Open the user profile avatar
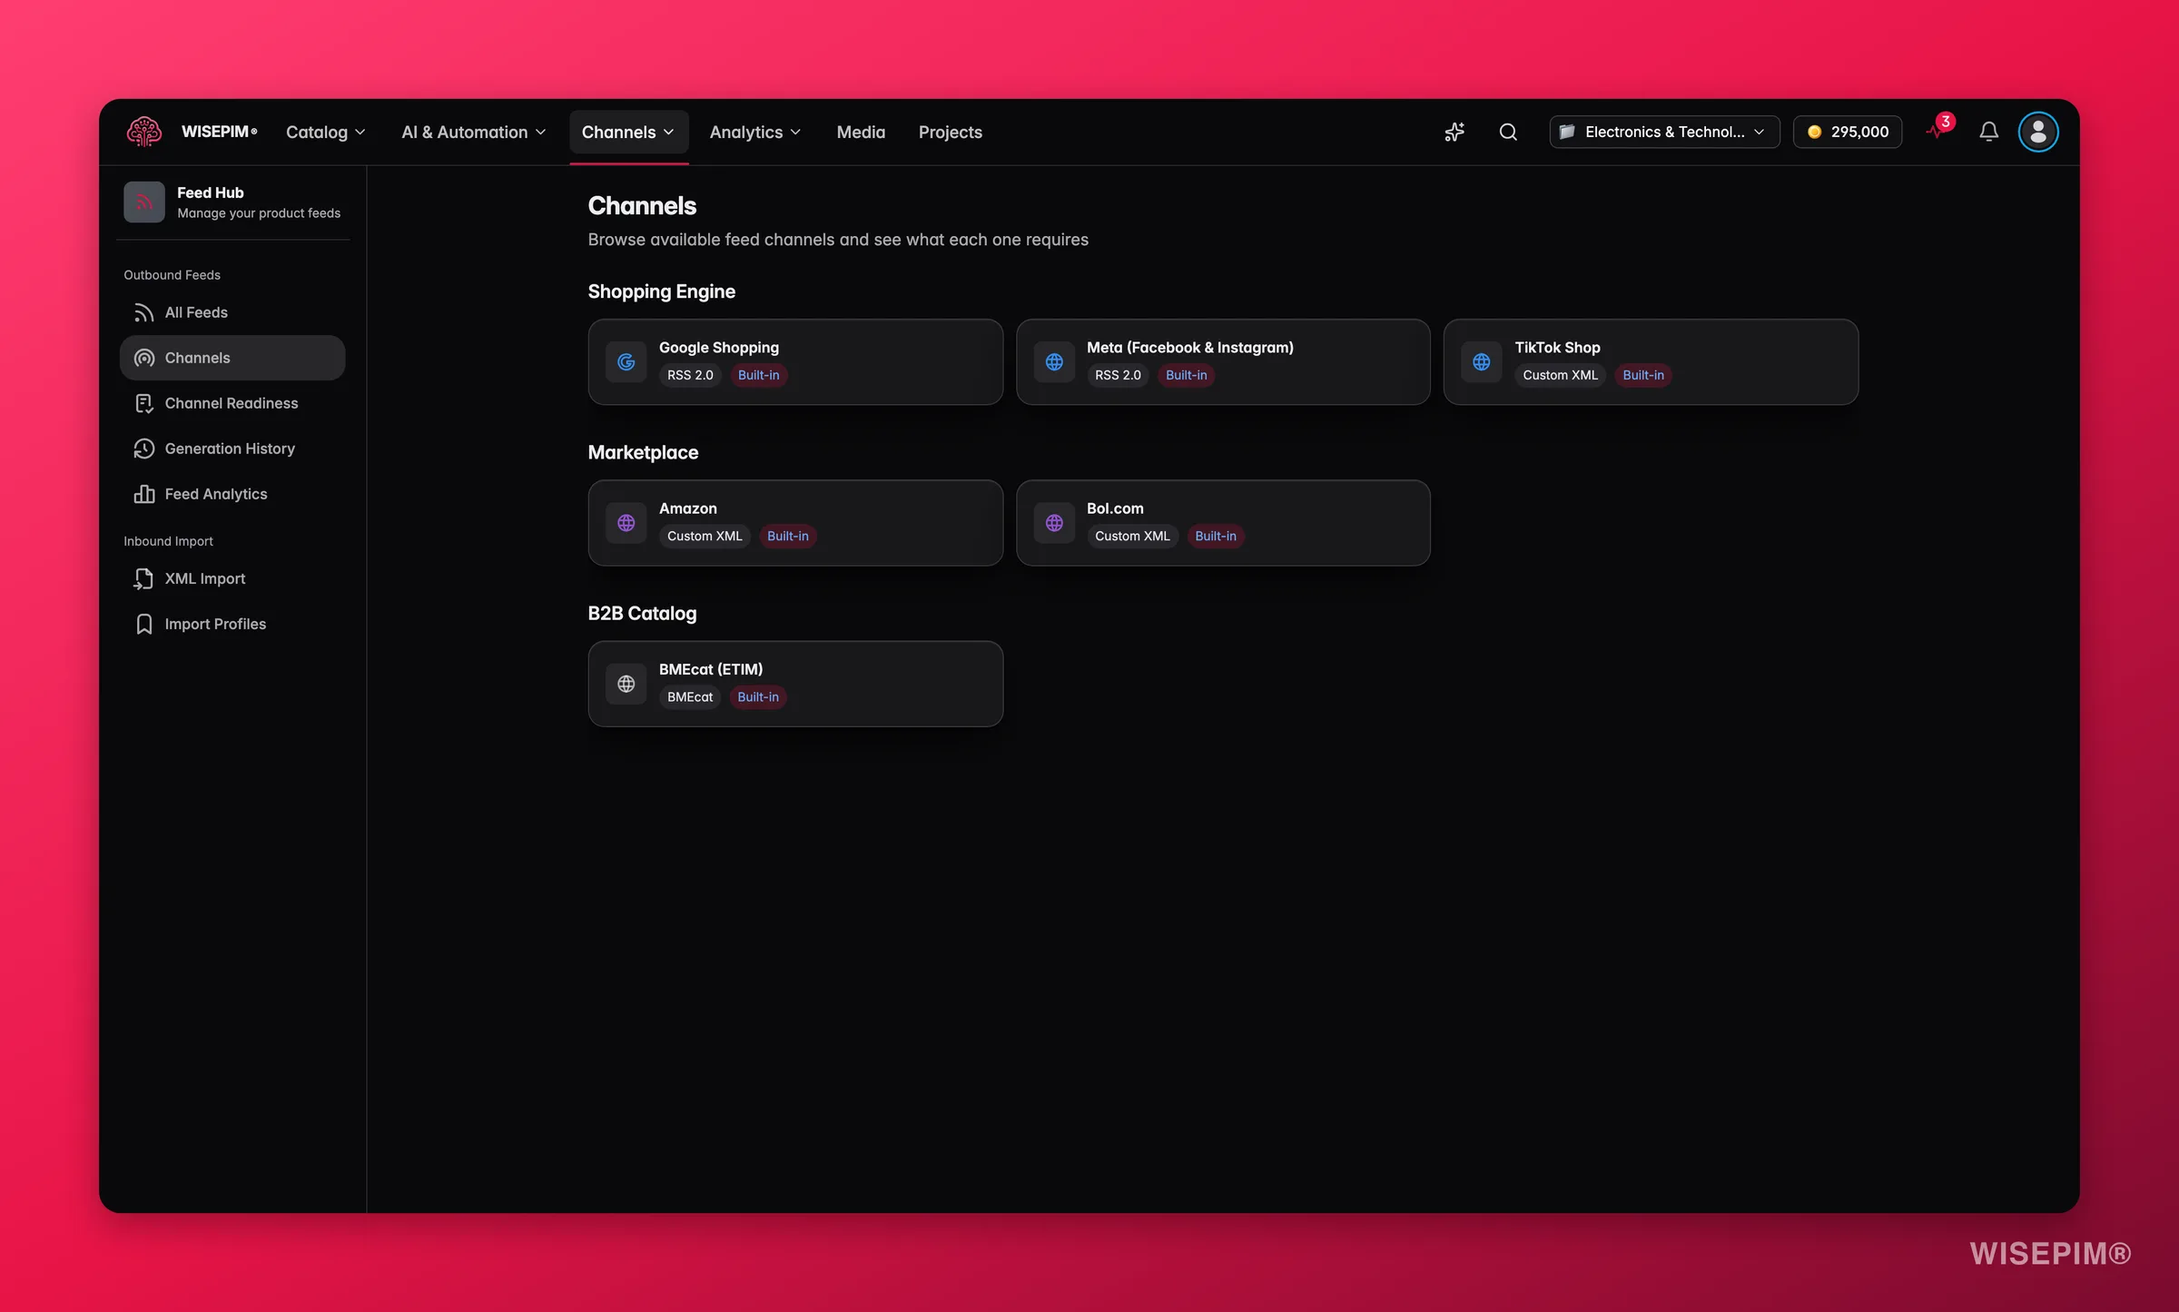Viewport: 2179px width, 1312px height. 2037,132
